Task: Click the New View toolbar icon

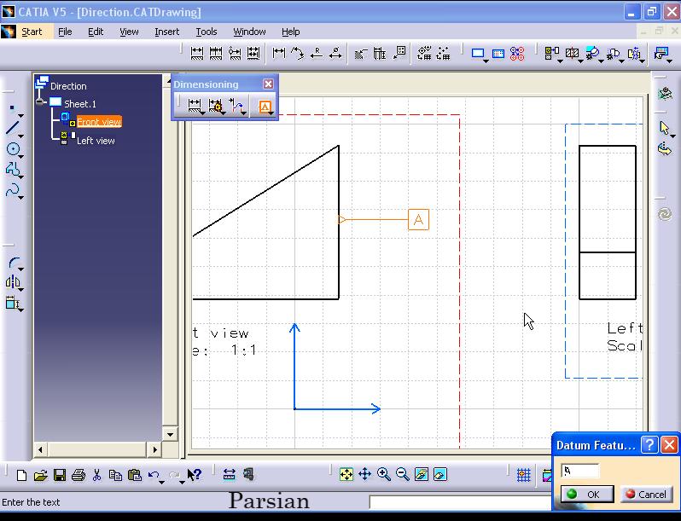Action: (498, 54)
